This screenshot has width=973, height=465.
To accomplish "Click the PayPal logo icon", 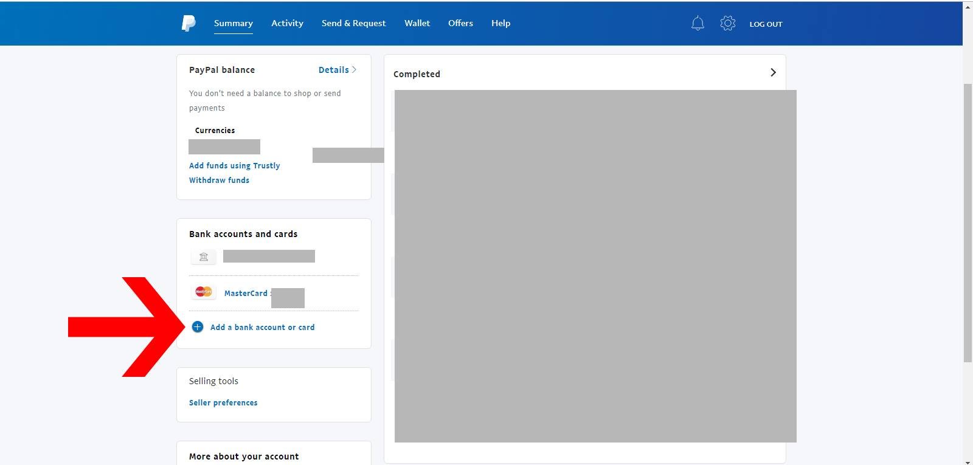I will (x=189, y=23).
